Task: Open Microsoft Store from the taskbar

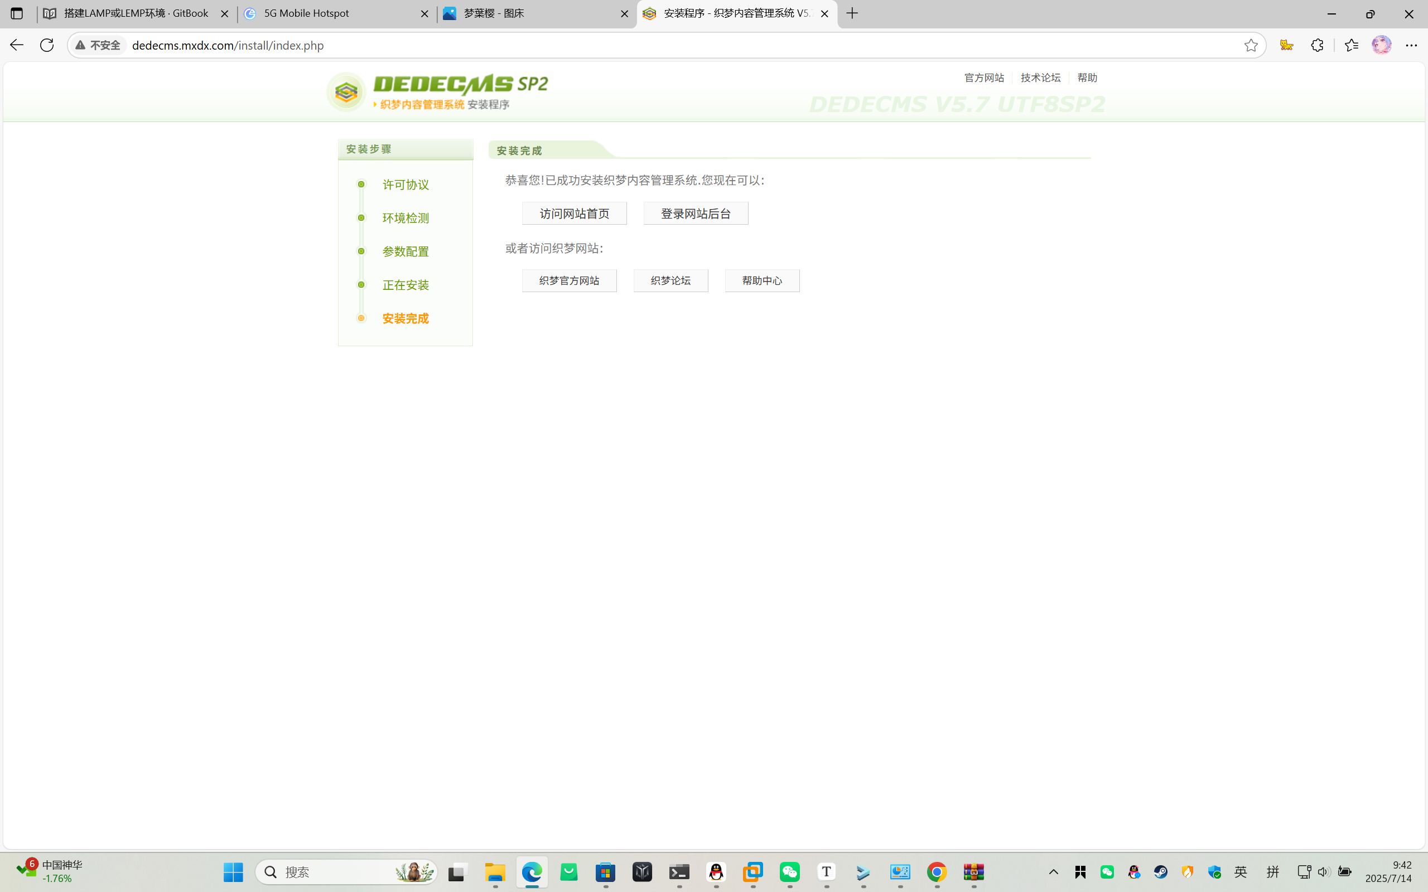Action: [605, 872]
